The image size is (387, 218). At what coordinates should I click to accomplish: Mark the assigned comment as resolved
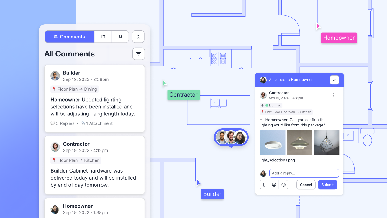click(x=334, y=80)
